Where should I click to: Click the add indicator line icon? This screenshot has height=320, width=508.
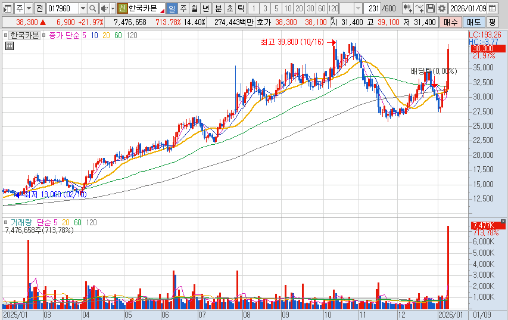click(x=419, y=8)
